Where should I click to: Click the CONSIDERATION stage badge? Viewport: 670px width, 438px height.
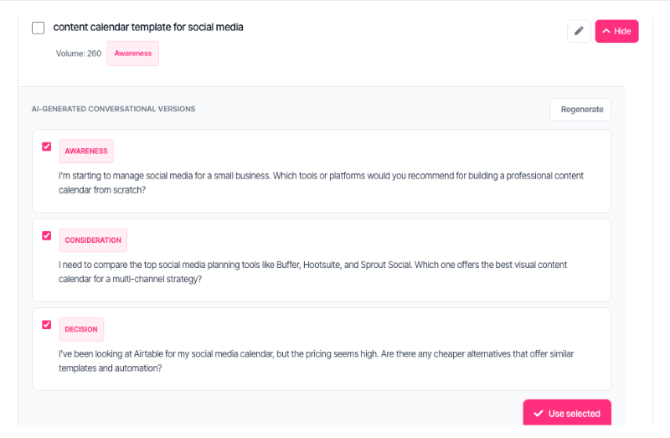coord(93,240)
